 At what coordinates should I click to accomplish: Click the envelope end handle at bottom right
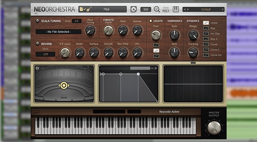pos(157,101)
